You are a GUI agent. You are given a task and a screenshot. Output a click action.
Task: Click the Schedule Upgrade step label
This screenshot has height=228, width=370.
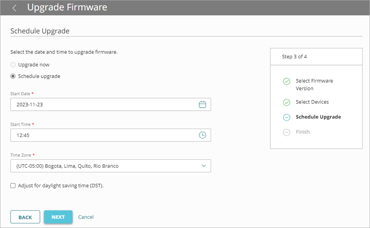pyautogui.click(x=318, y=117)
